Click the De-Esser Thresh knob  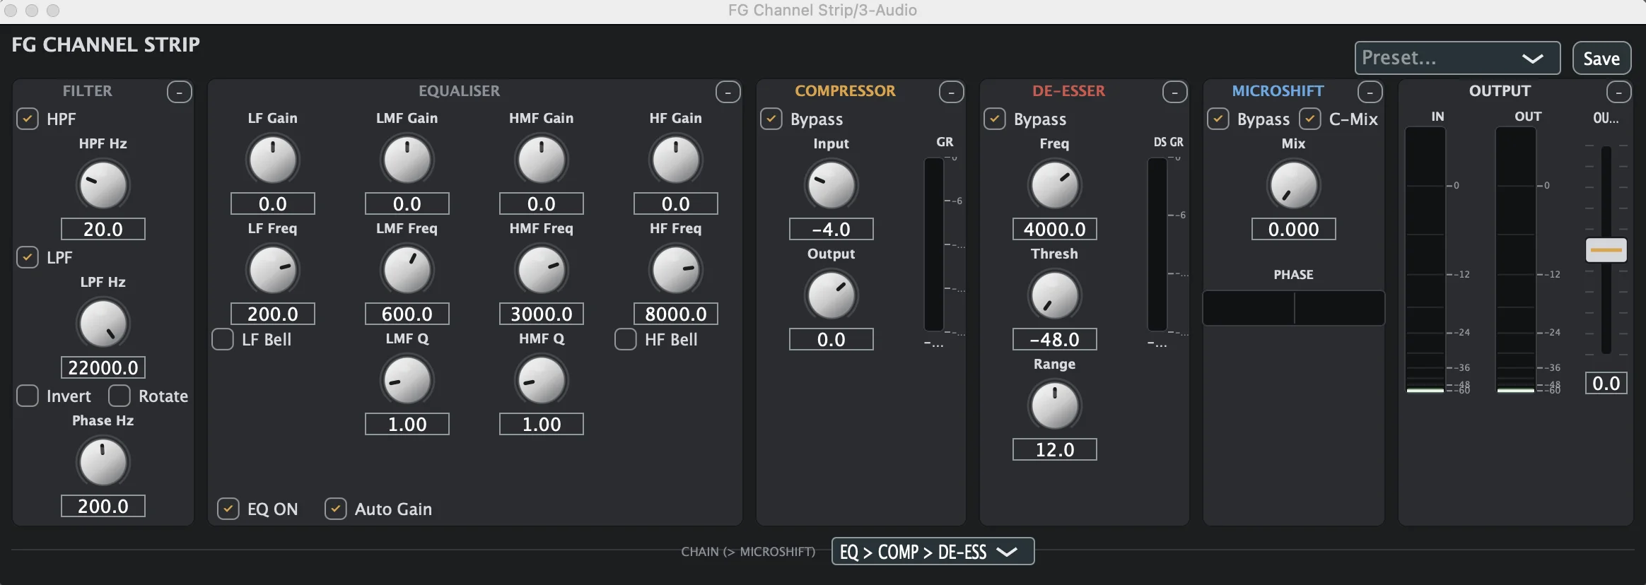(x=1055, y=295)
